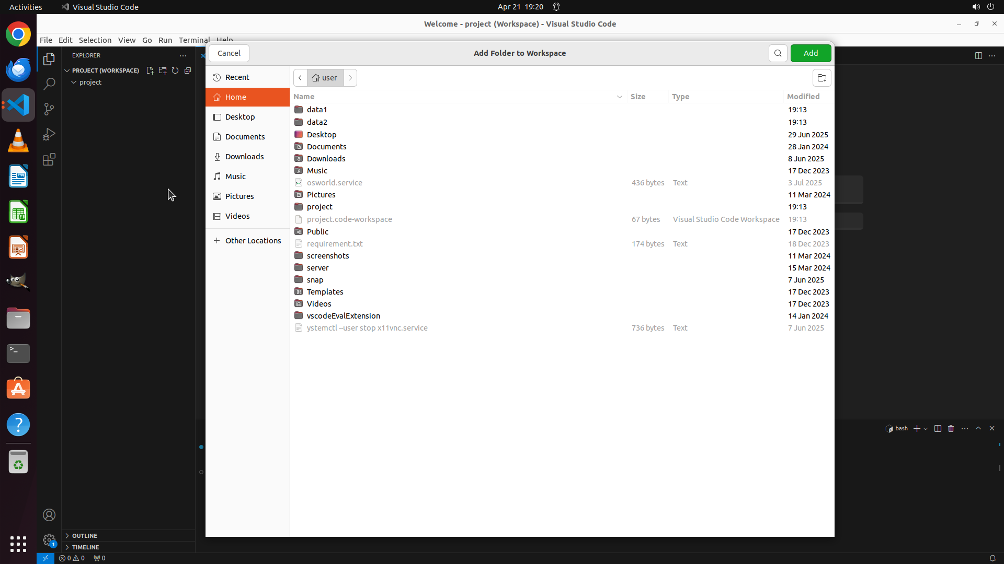Screen dimensions: 1004x564
Task: Open the Accounts icon in activity bar
Action: pos(49,515)
